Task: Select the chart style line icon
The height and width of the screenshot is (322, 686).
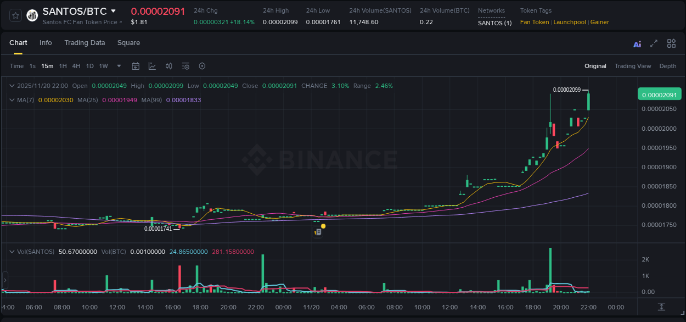Action: [152, 66]
